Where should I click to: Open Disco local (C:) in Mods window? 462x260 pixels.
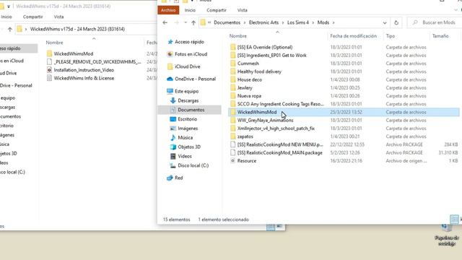[x=193, y=165]
